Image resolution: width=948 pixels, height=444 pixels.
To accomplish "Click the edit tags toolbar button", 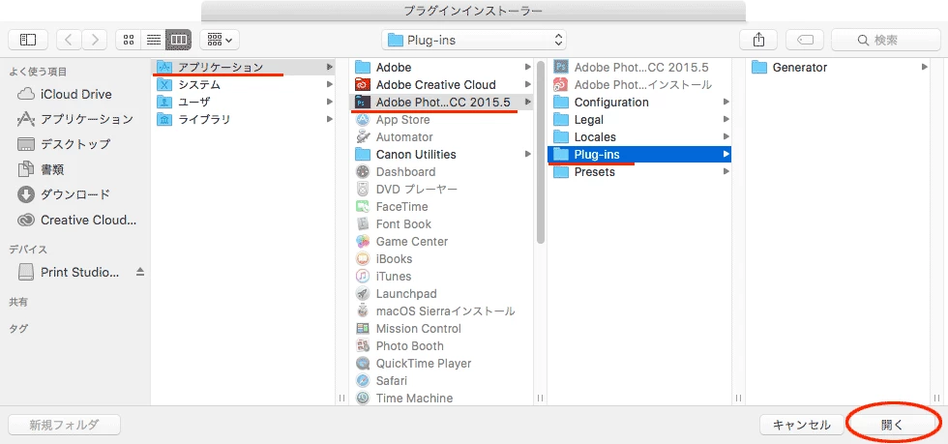I will (805, 40).
